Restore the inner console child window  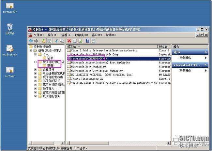(x=202, y=35)
